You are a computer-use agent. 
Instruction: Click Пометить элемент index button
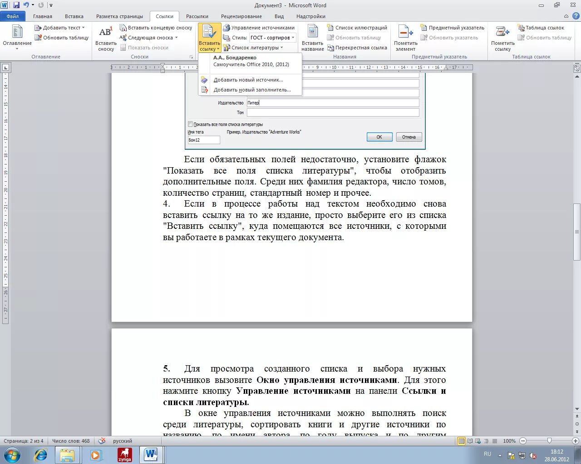(x=405, y=38)
